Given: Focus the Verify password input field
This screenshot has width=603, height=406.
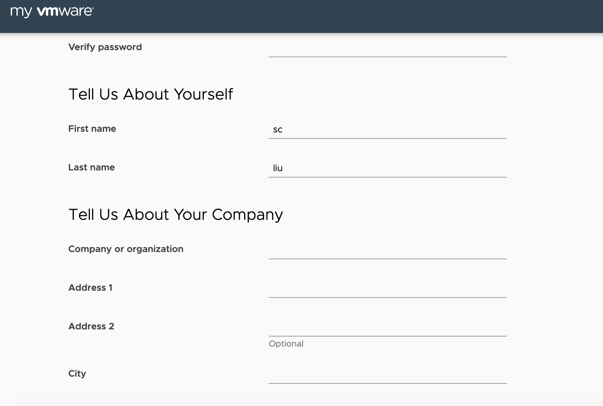Looking at the screenshot, I should pyautogui.click(x=387, y=48).
